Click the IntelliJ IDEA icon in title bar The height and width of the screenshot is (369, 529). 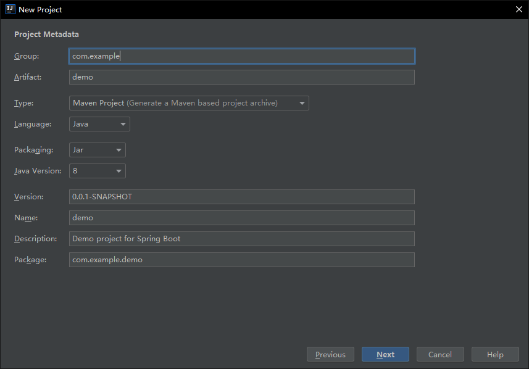[x=10, y=9]
